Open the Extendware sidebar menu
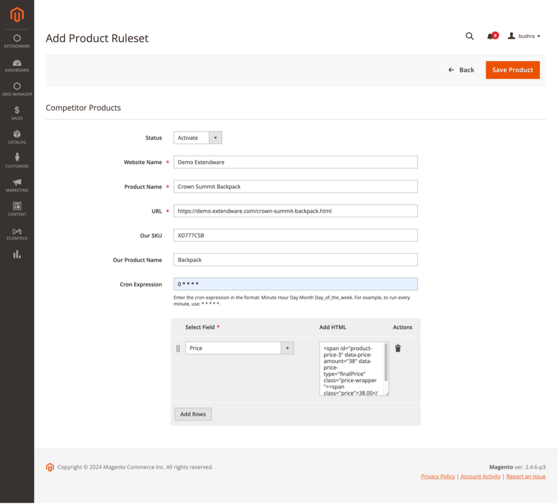559x504 pixels. 17,41
